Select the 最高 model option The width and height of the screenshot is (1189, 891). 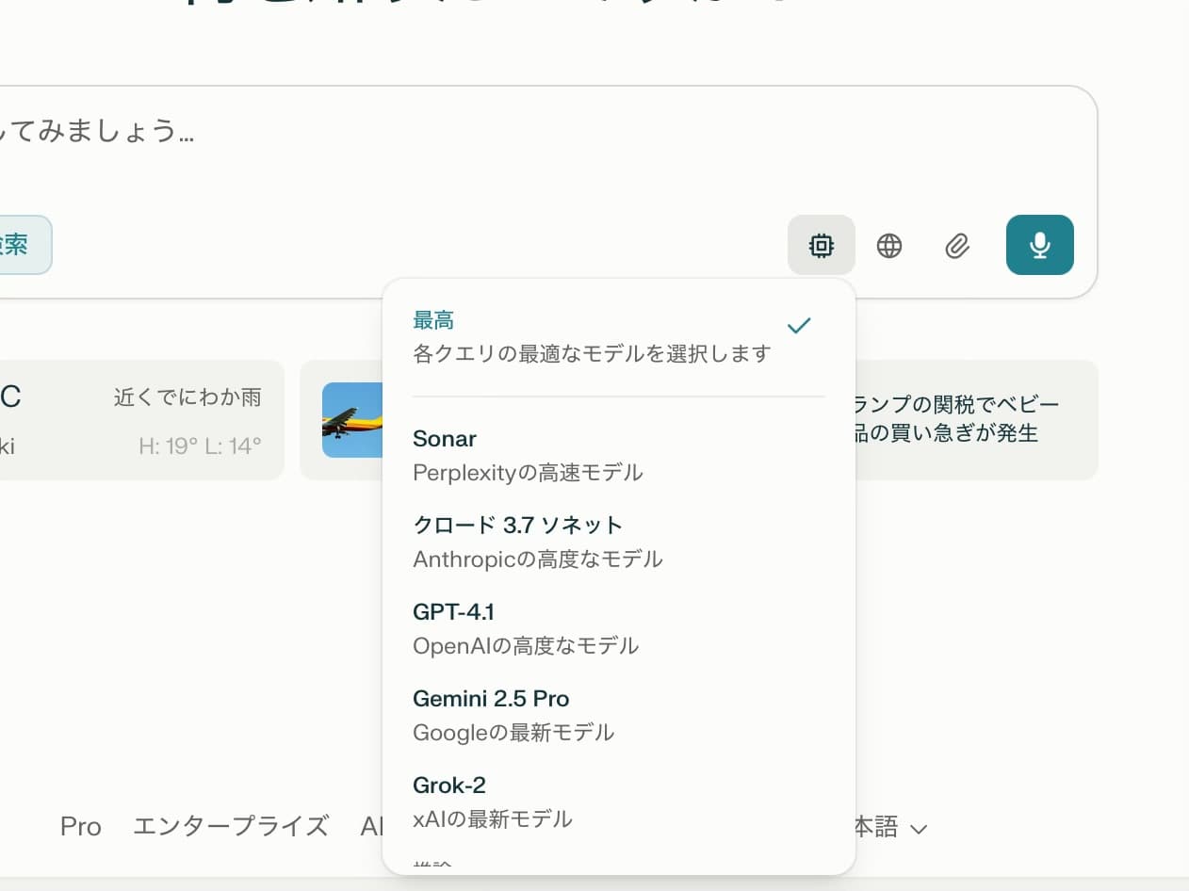pos(618,337)
